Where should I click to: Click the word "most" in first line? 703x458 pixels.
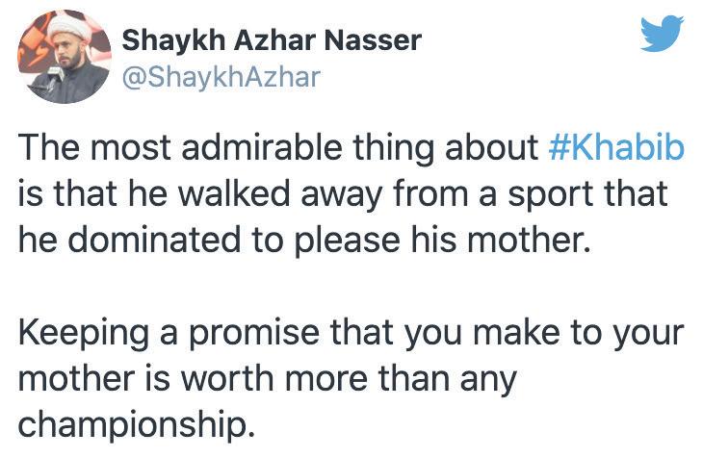pos(131,148)
